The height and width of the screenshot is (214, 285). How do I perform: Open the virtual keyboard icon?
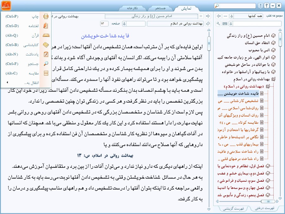click(x=225, y=24)
